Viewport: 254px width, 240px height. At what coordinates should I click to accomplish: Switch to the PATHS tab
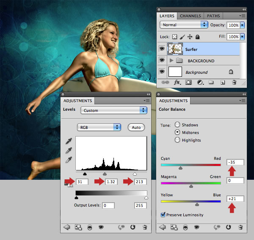click(213, 16)
